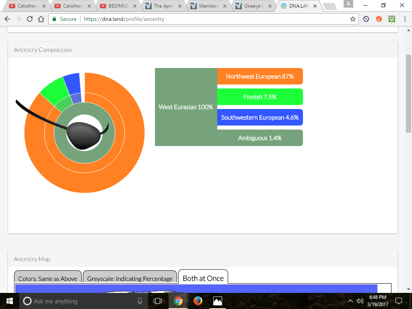Bookmark this page with the star icon
412x309 pixels.
coord(353,19)
